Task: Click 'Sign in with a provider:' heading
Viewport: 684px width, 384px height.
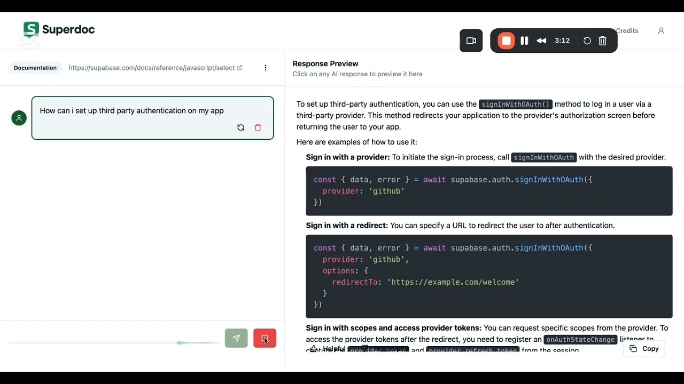Action: [348, 157]
